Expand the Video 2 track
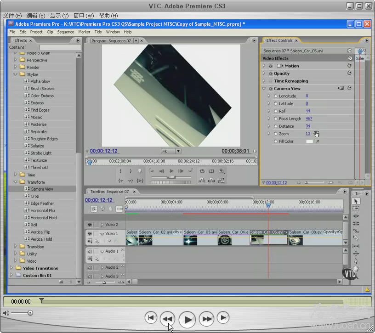Viewport: 375px width, 333px height. (x=102, y=225)
